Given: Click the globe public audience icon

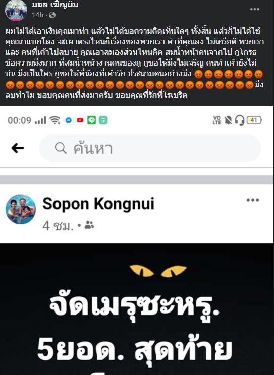Looking at the screenshot, I should click(x=52, y=15).
